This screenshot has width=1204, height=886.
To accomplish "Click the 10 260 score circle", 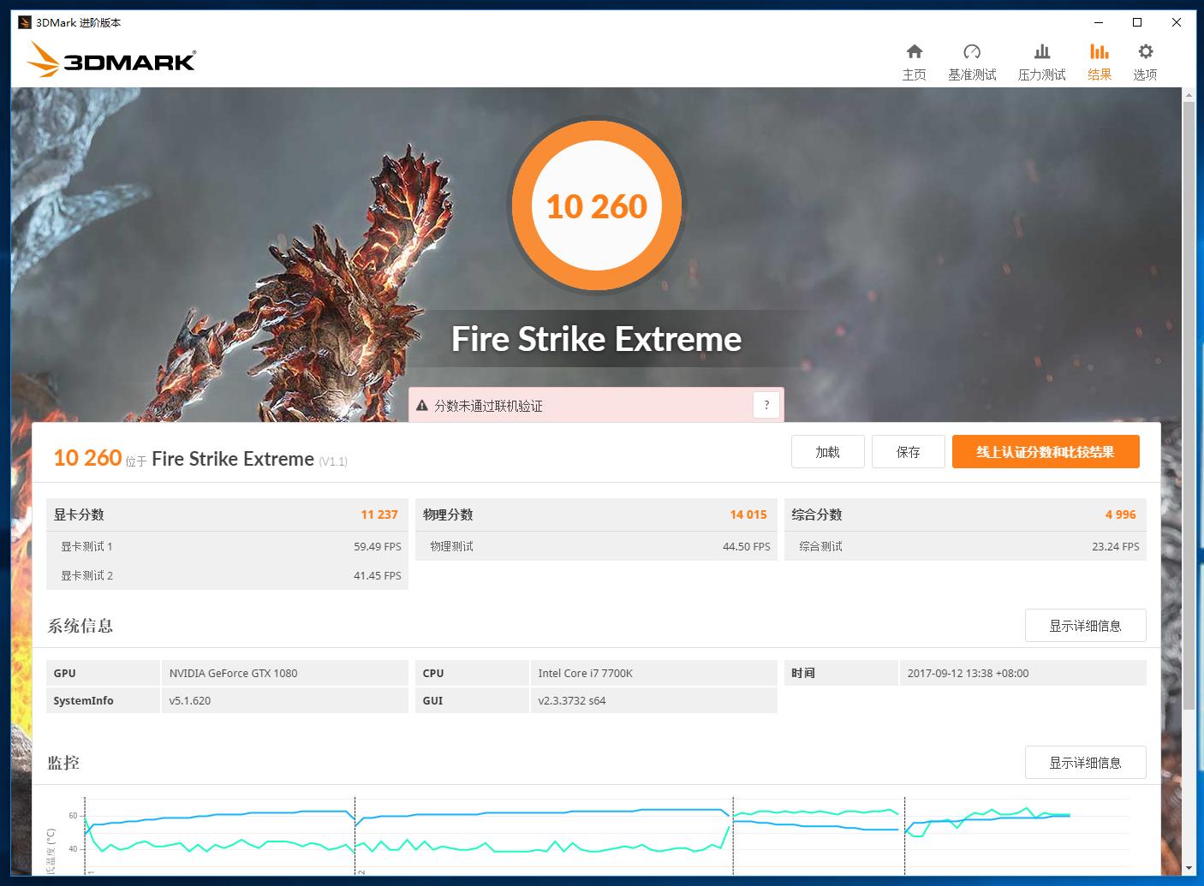I will 597,206.
